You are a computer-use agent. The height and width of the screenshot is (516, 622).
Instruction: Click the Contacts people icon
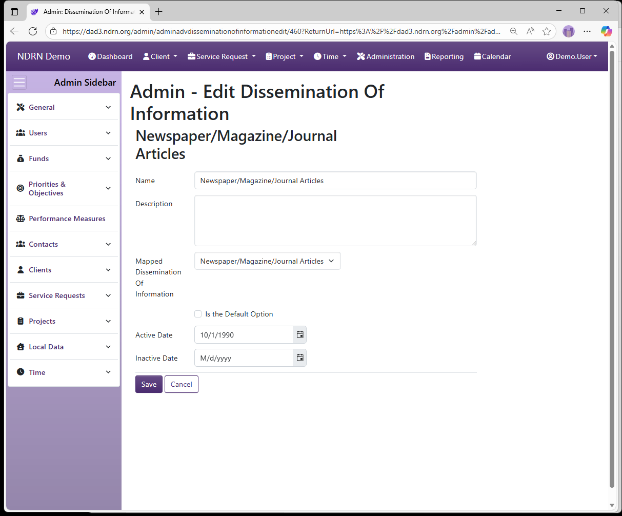click(x=21, y=244)
